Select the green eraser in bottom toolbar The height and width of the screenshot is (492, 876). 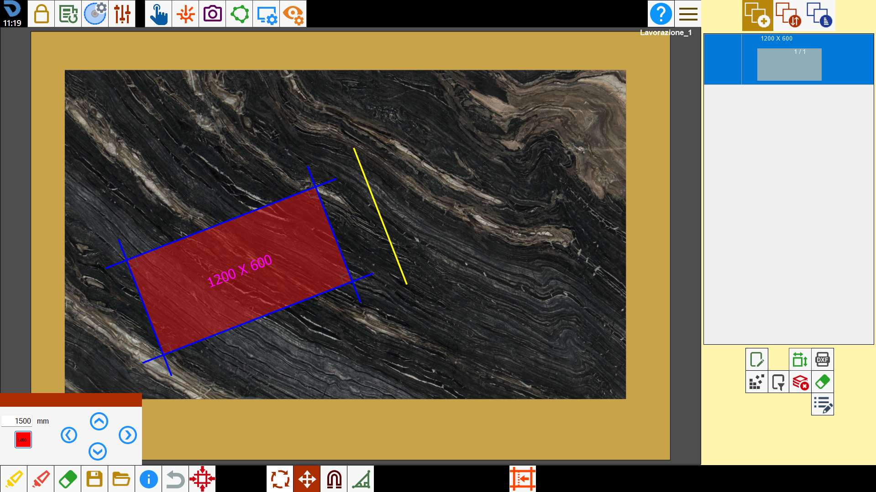[x=68, y=479]
